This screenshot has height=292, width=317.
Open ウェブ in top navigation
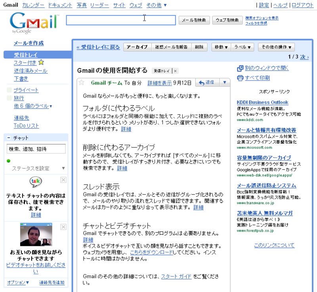[x=136, y=5]
